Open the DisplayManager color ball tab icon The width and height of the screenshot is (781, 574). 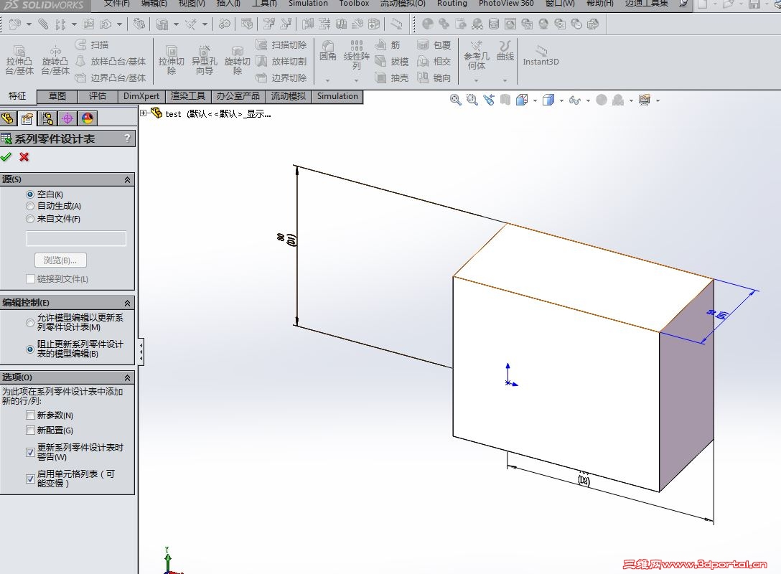click(x=87, y=118)
